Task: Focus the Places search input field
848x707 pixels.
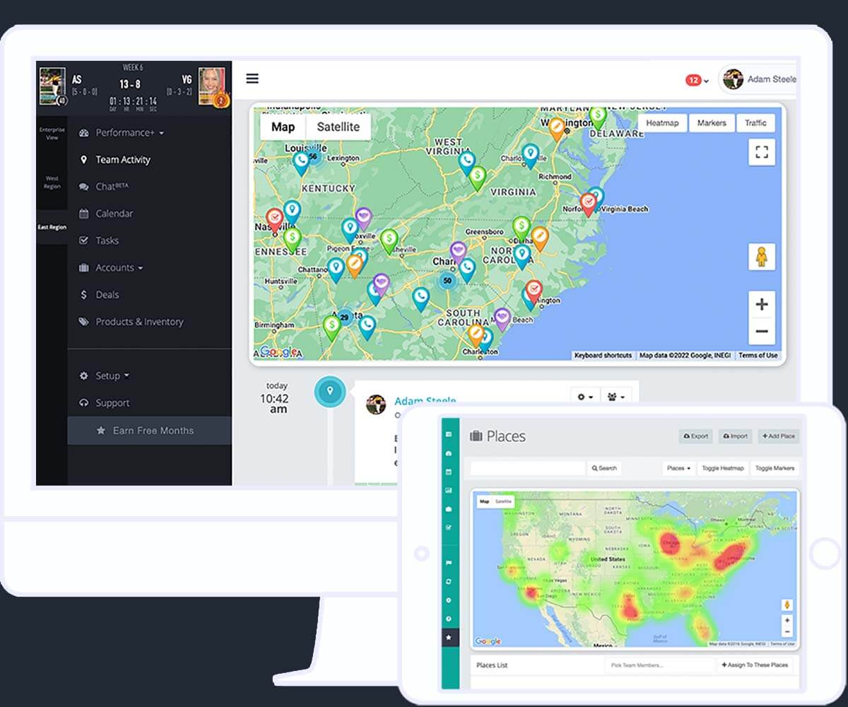Action: (528, 468)
